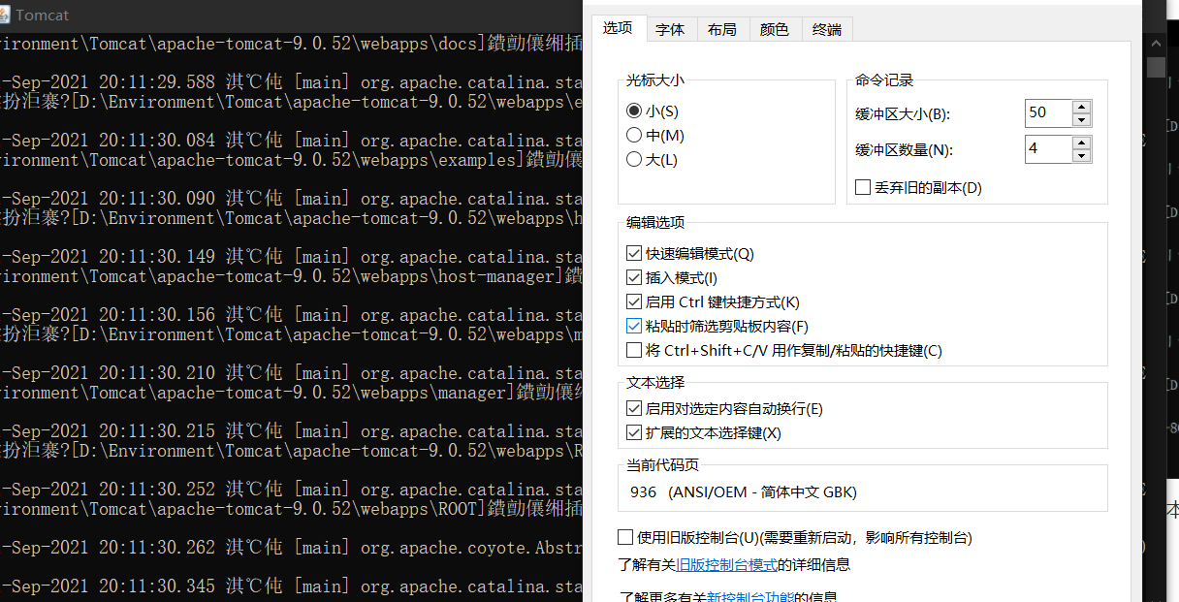Screen dimensions: 1179x602
Task: Uncheck the 插入模式 option
Action: 634,278
